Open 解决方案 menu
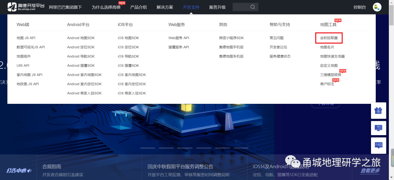This screenshot has height=180, width=394. (x=165, y=7)
